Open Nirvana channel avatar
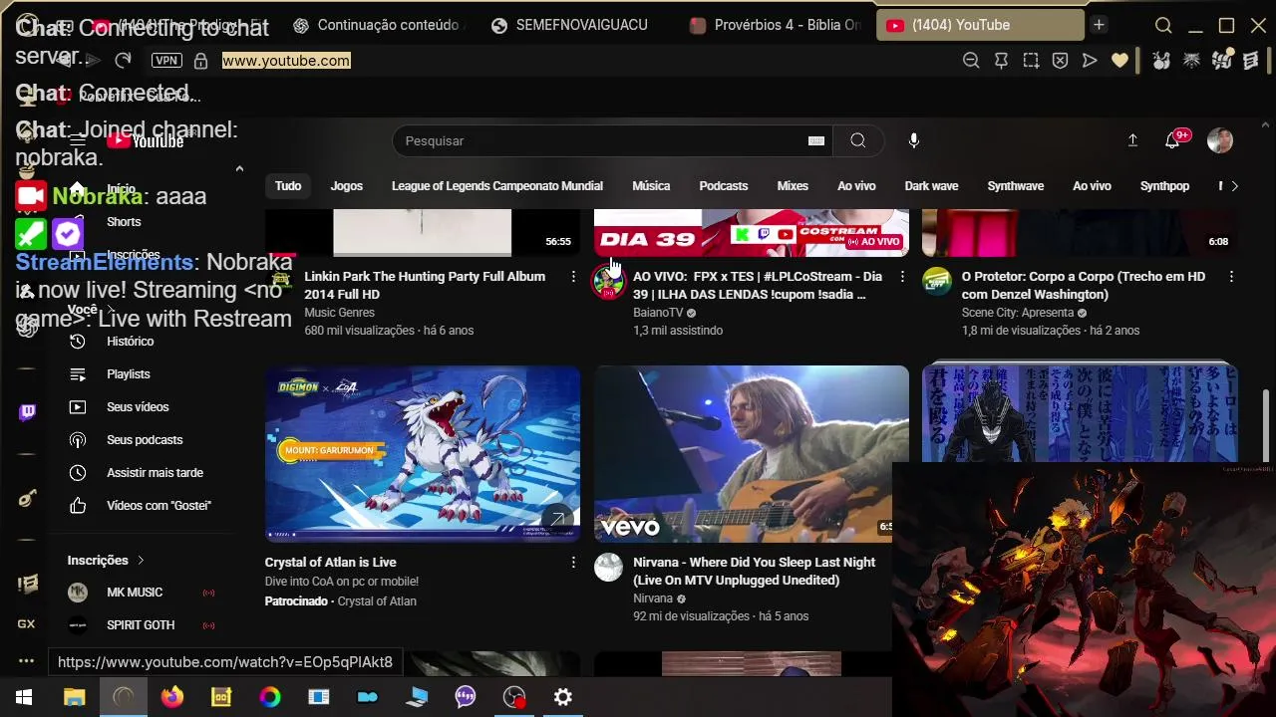Viewport: 1276px width, 717px height. 608,568
